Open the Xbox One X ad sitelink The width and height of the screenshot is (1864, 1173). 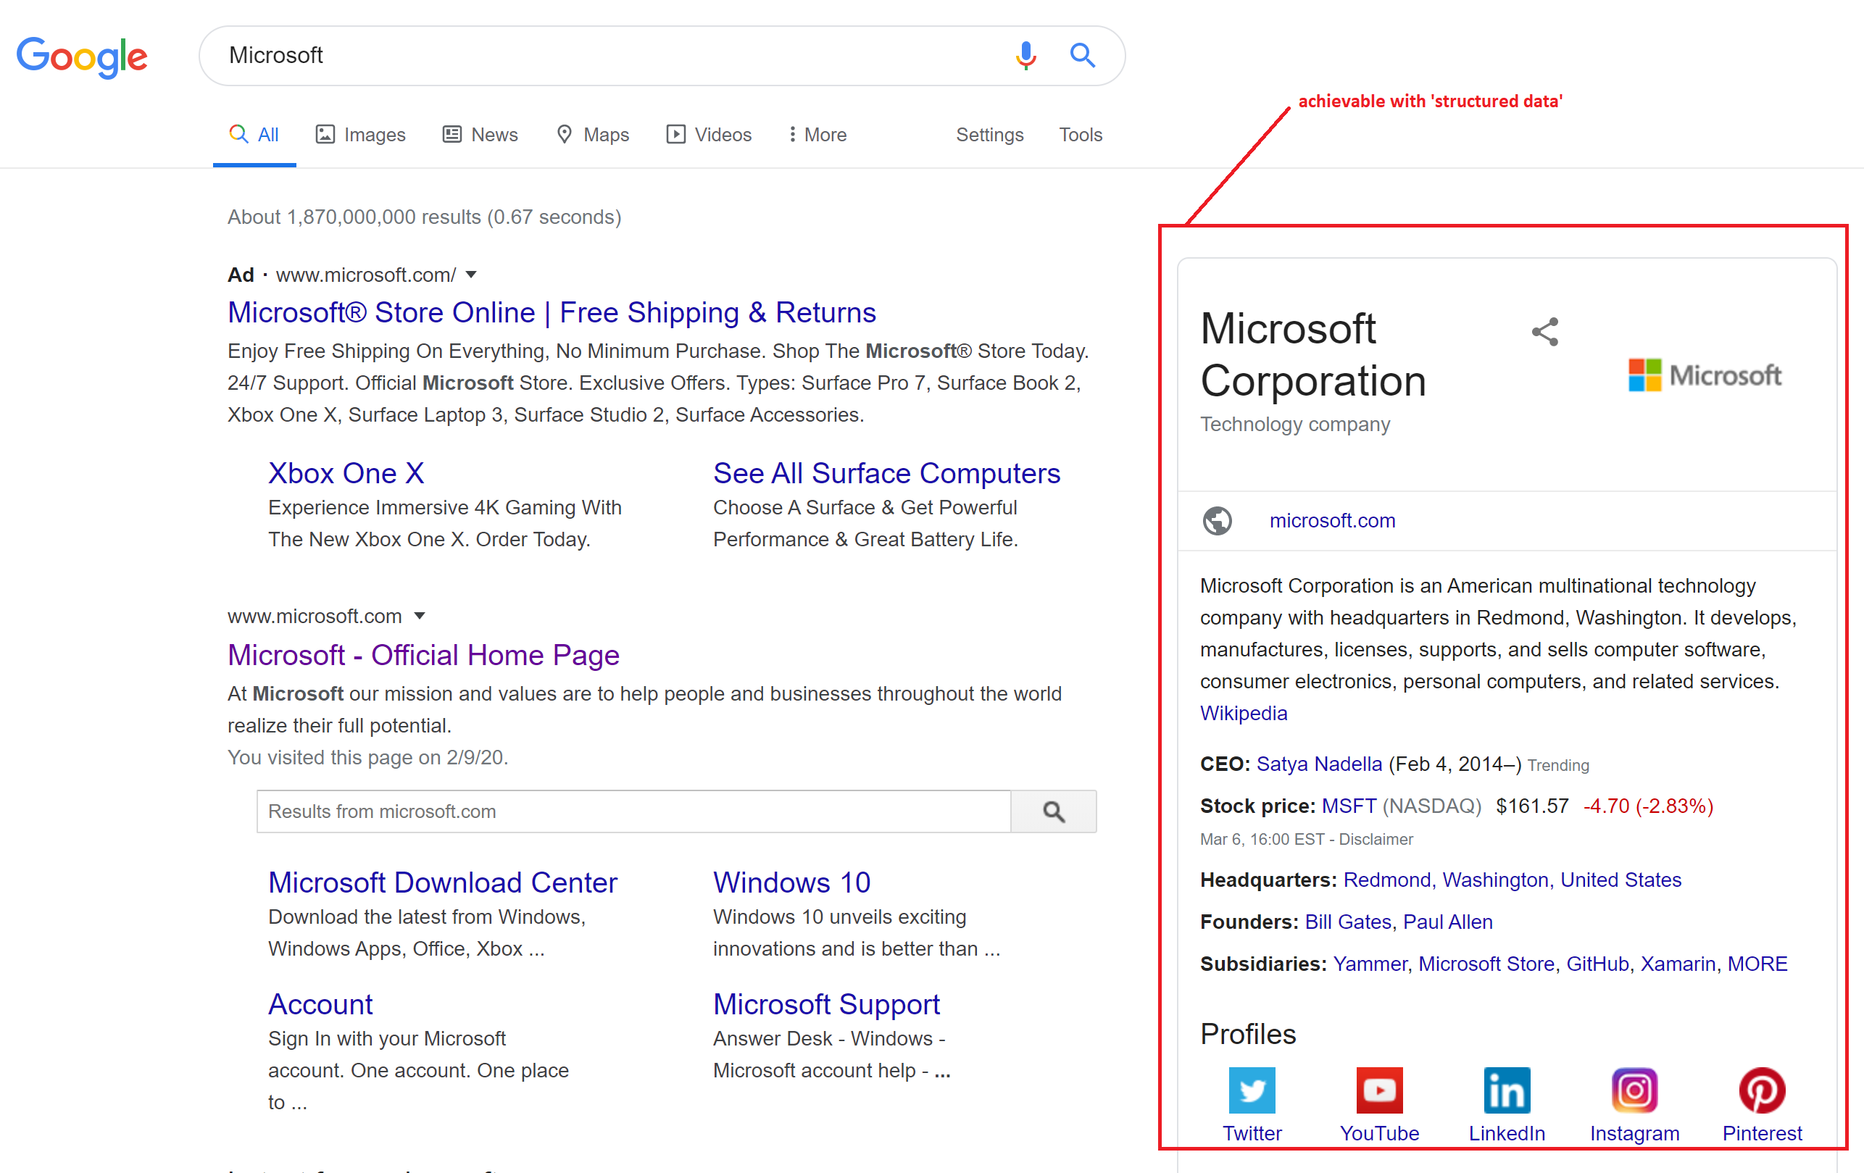pyautogui.click(x=346, y=473)
